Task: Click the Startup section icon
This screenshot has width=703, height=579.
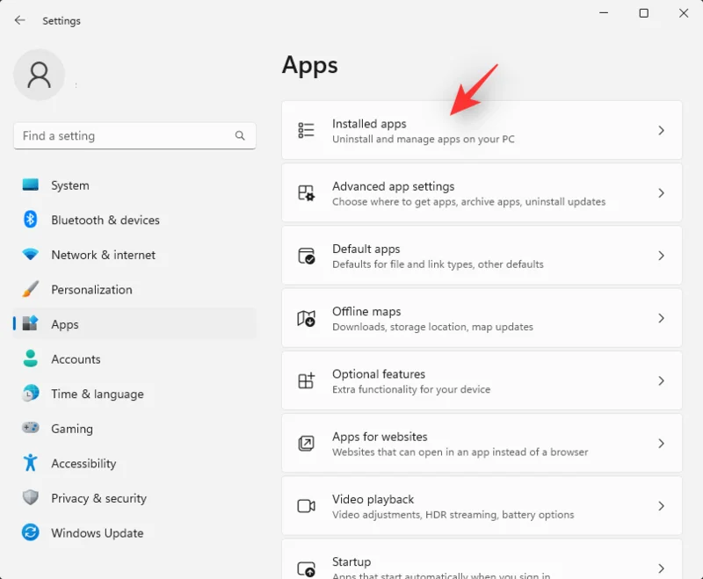Action: [306, 567]
